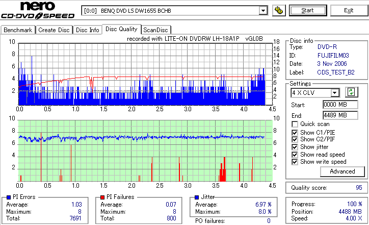Click the Start position MB field
The image size is (369, 225).
pos(340,105)
